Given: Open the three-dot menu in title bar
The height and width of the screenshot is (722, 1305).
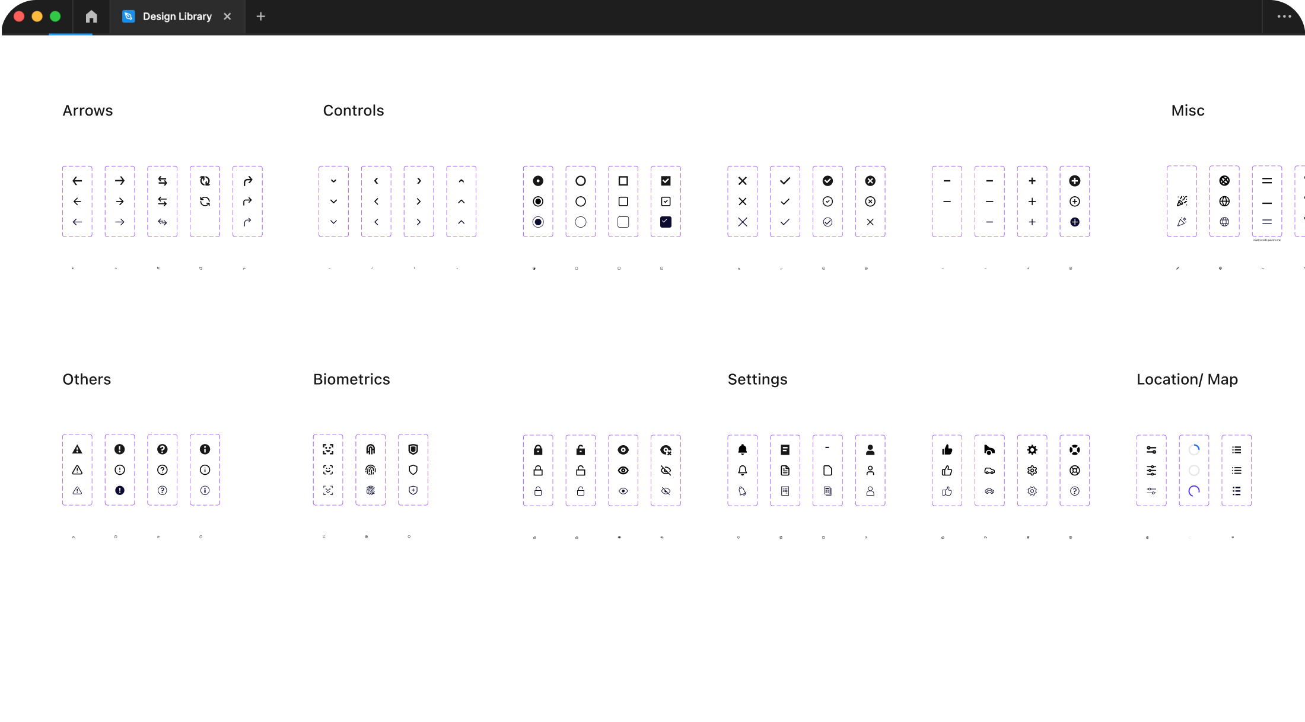Looking at the screenshot, I should [x=1284, y=17].
